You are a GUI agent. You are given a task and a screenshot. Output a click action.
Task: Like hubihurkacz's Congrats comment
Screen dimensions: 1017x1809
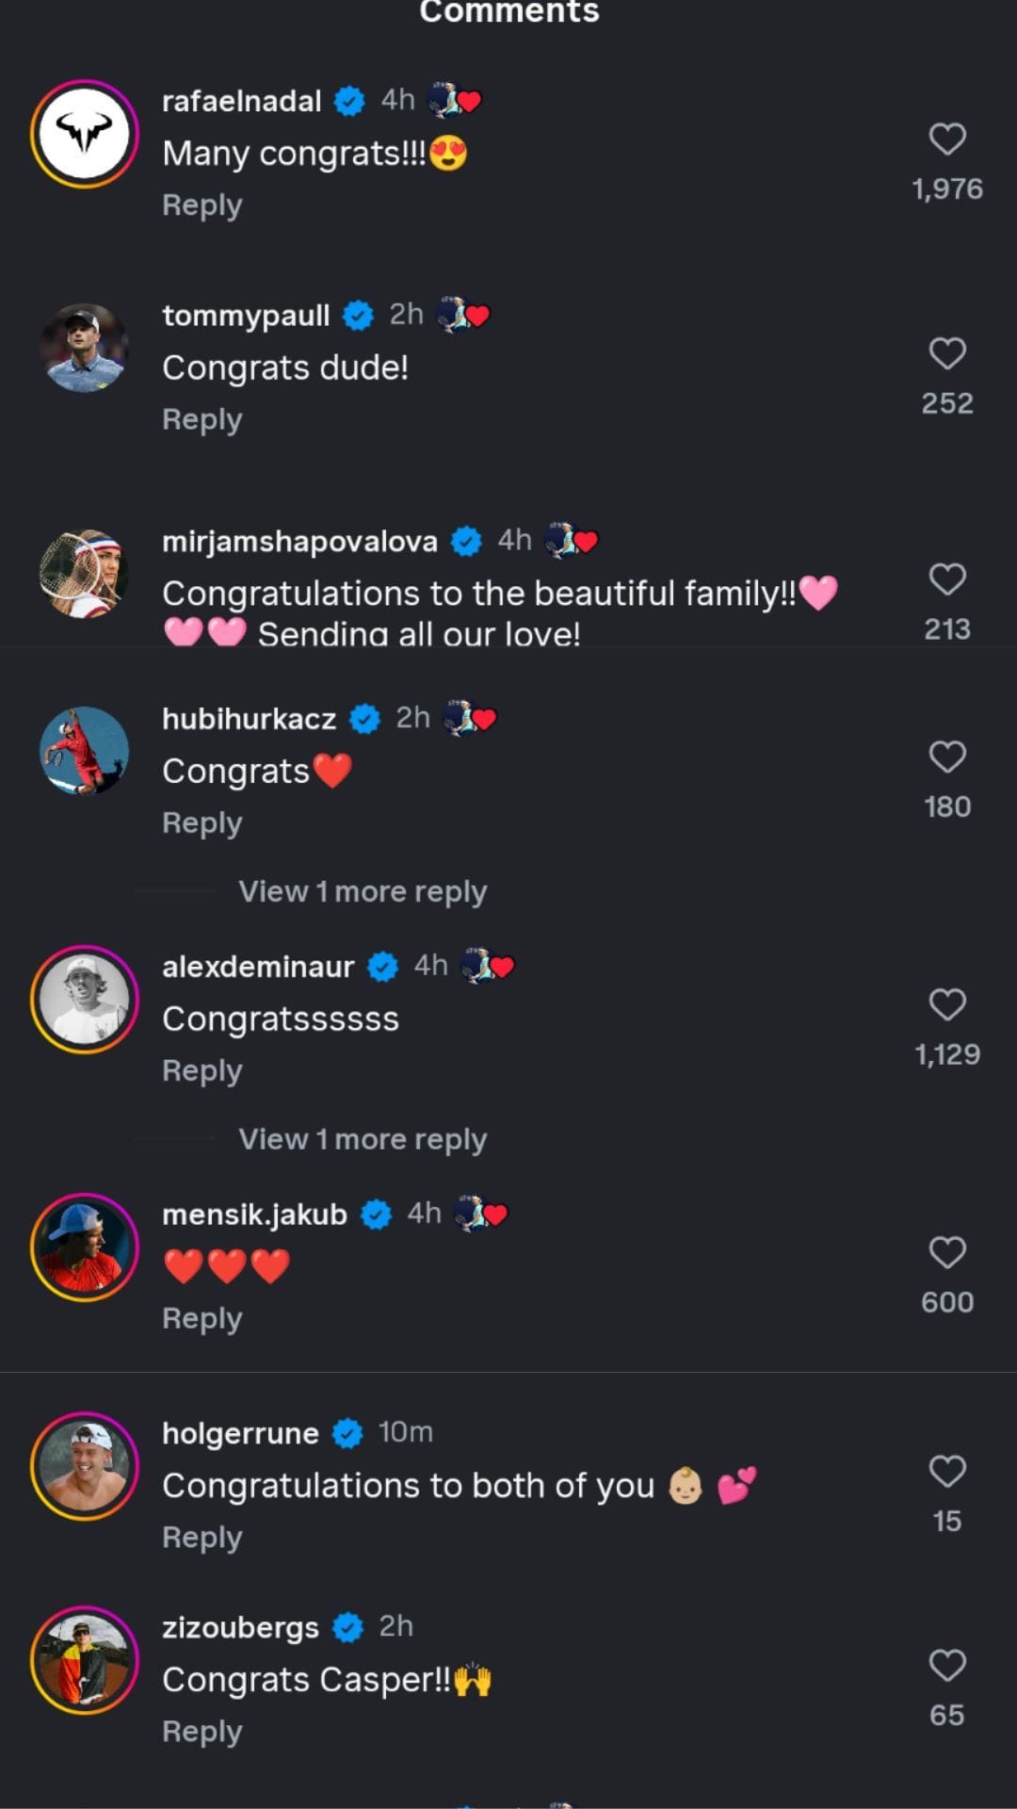click(946, 757)
